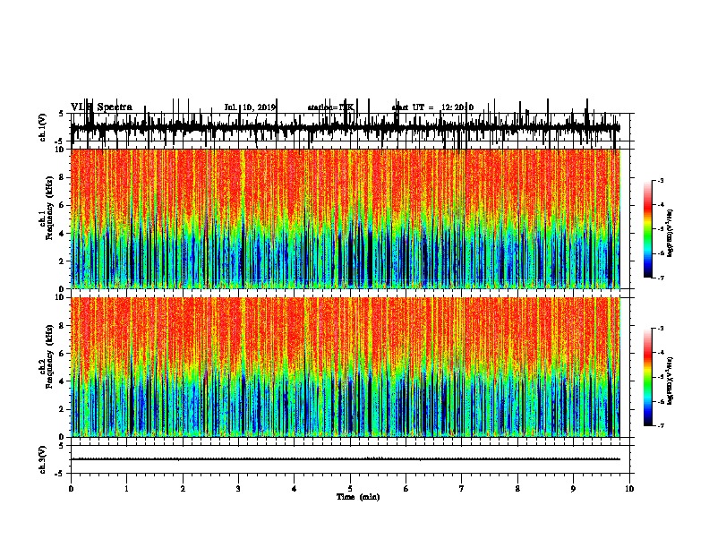Select the "ch.1 Frequency (kHz)" axis label
This screenshot has width=709, height=548.
[x=47, y=209]
